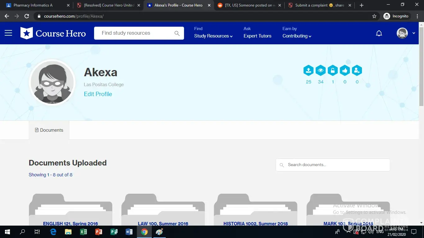Image resolution: width=424 pixels, height=238 pixels.
Task: Click the Showing 1 - 8 out of 8 text
Action: (x=51, y=175)
